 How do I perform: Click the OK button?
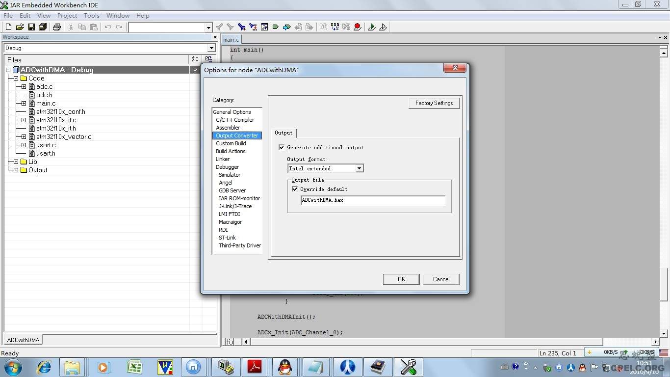401,279
